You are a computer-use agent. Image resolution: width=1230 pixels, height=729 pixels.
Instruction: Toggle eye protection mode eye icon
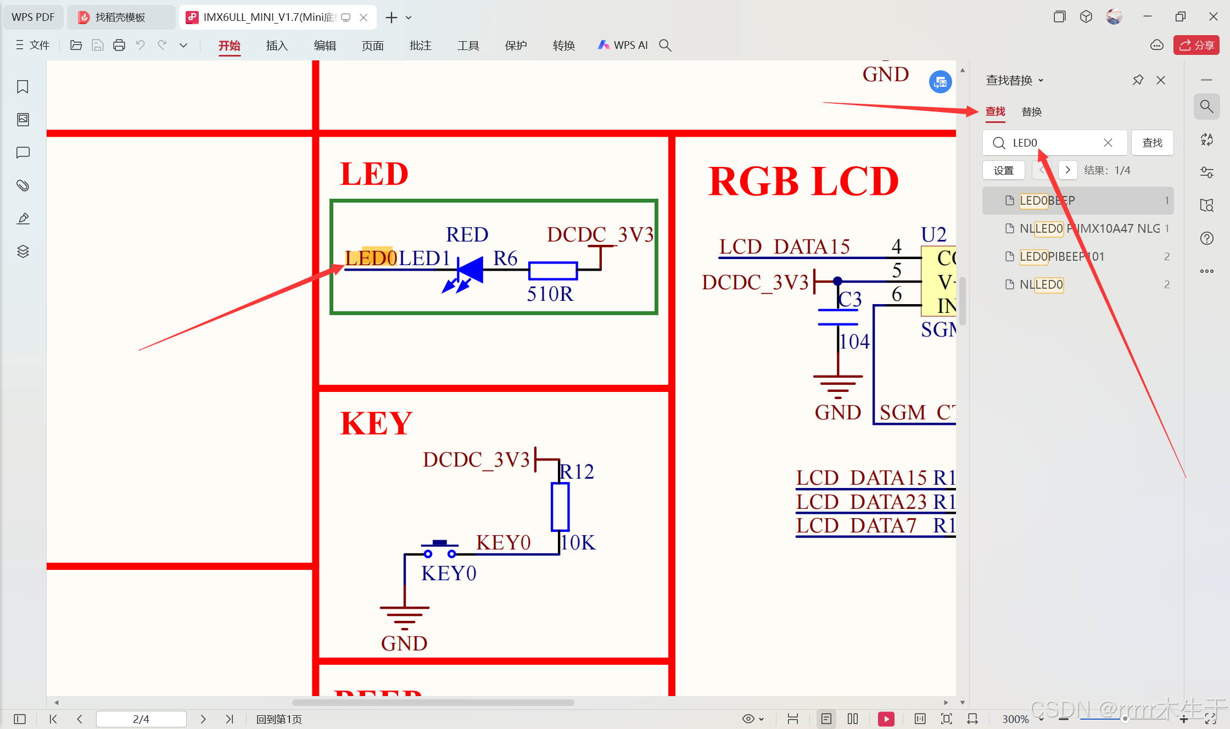(748, 719)
